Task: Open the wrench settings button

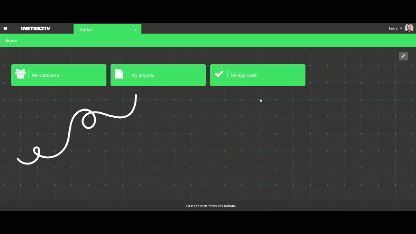Action: click(403, 56)
